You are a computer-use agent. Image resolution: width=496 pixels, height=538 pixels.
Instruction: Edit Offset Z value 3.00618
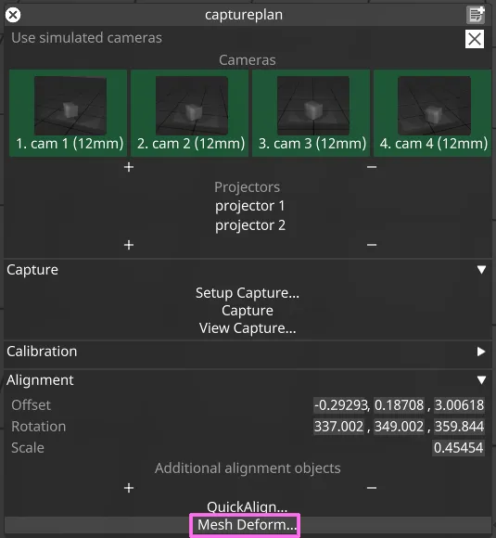tap(459, 405)
